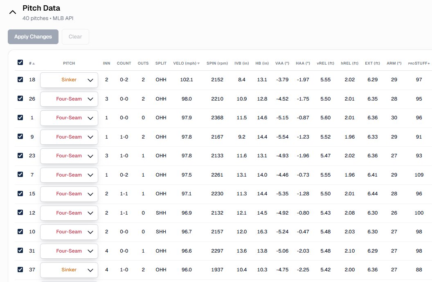Open pitch type dropdown for pitch 31
This screenshot has height=282, width=432.
(69, 251)
